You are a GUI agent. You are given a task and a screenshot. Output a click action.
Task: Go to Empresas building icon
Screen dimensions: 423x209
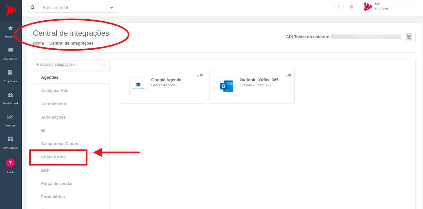[10, 73]
